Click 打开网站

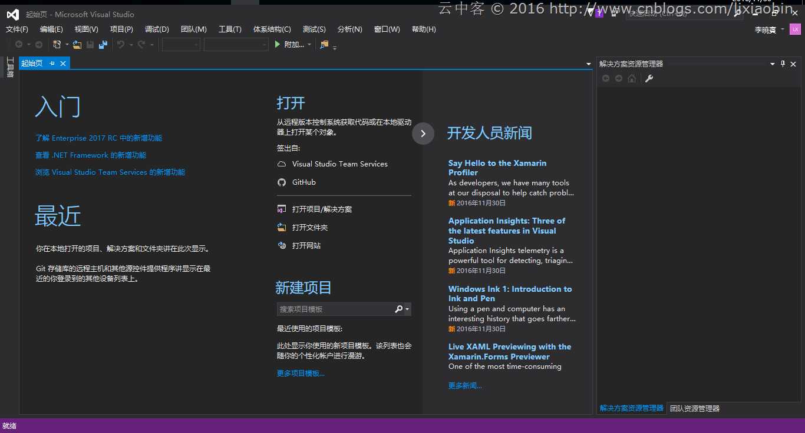[299, 246]
